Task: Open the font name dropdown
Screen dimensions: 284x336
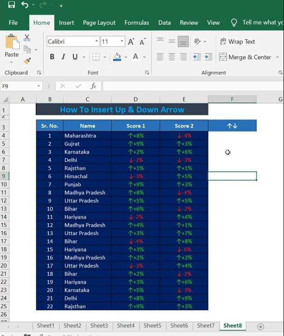Action: [x=97, y=41]
